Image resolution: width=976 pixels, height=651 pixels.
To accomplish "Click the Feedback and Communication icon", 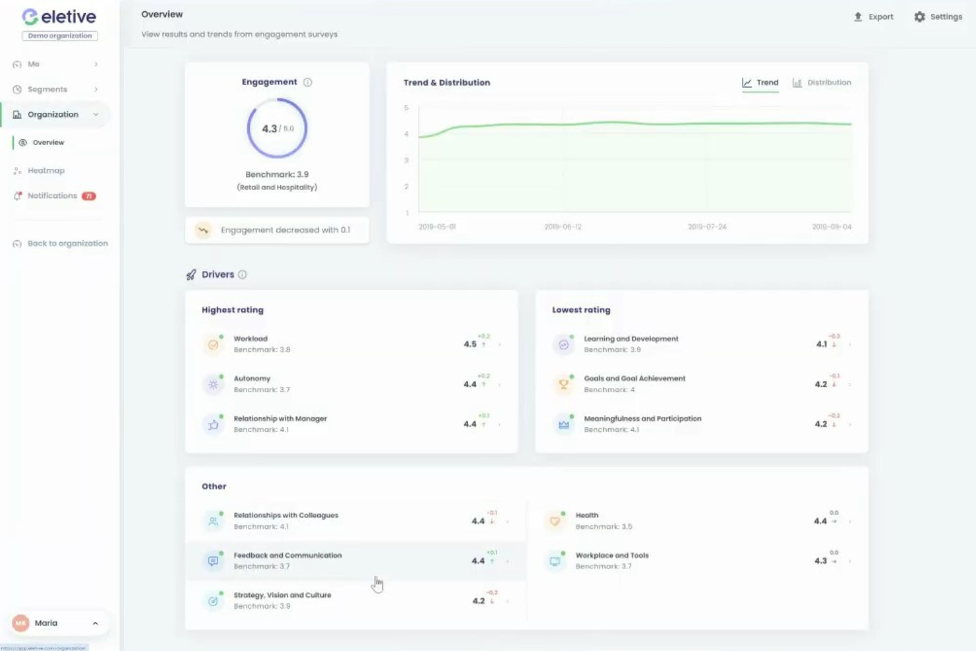I will 213,561.
